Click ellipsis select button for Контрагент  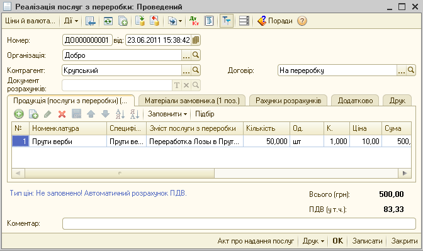[186, 70]
